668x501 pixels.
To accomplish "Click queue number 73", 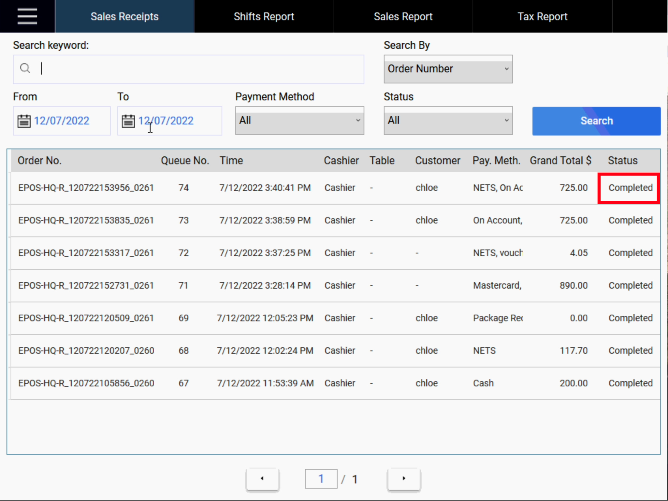I will [183, 221].
